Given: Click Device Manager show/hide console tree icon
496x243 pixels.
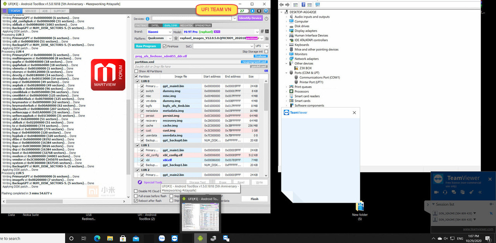Looking at the screenshot, I should point(296,5).
